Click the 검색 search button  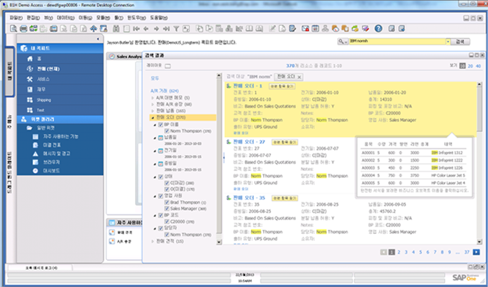[460, 42]
